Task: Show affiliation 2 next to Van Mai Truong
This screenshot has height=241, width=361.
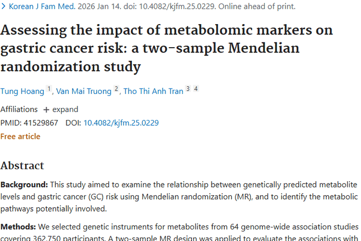Action: 116,89
